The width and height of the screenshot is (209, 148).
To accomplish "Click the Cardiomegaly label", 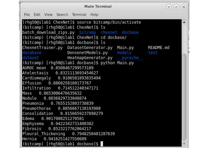I will tap(36, 78).
